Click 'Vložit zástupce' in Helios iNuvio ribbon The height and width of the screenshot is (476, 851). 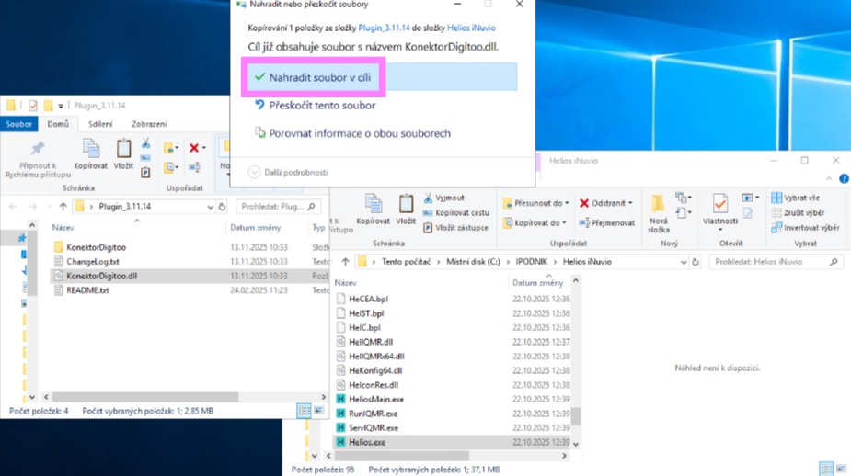[456, 228]
